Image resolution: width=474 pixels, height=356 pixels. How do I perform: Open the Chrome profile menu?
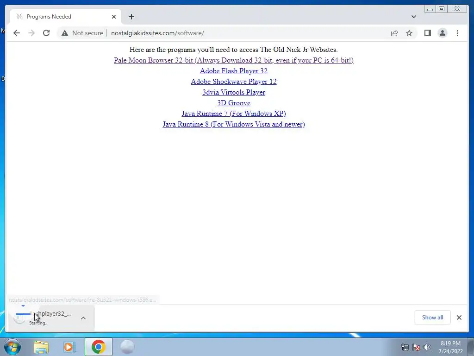click(442, 33)
